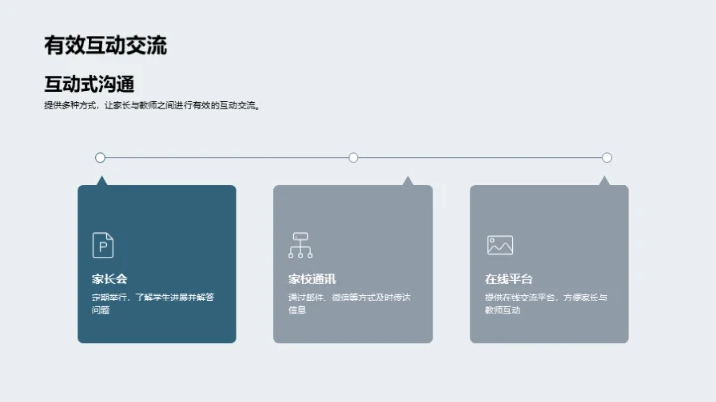716x402 pixels.
Task: Select the last timeline circle marker
Action: point(607,158)
